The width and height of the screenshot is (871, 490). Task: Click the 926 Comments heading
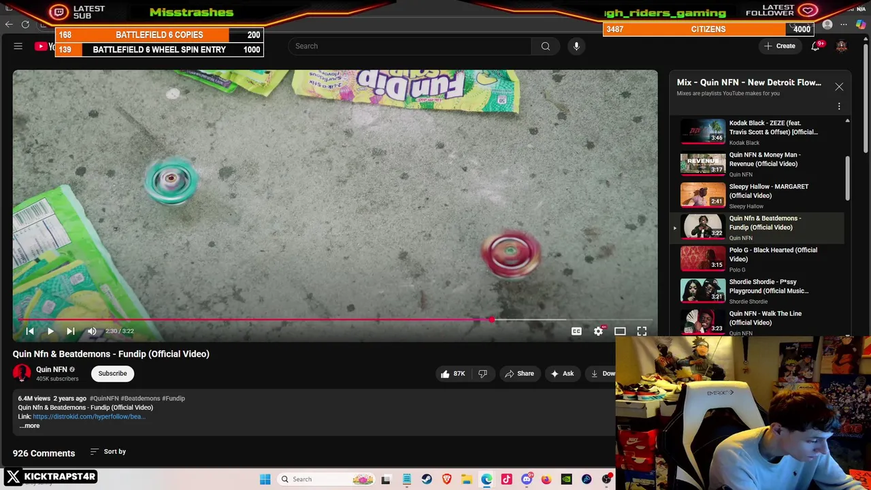(44, 453)
